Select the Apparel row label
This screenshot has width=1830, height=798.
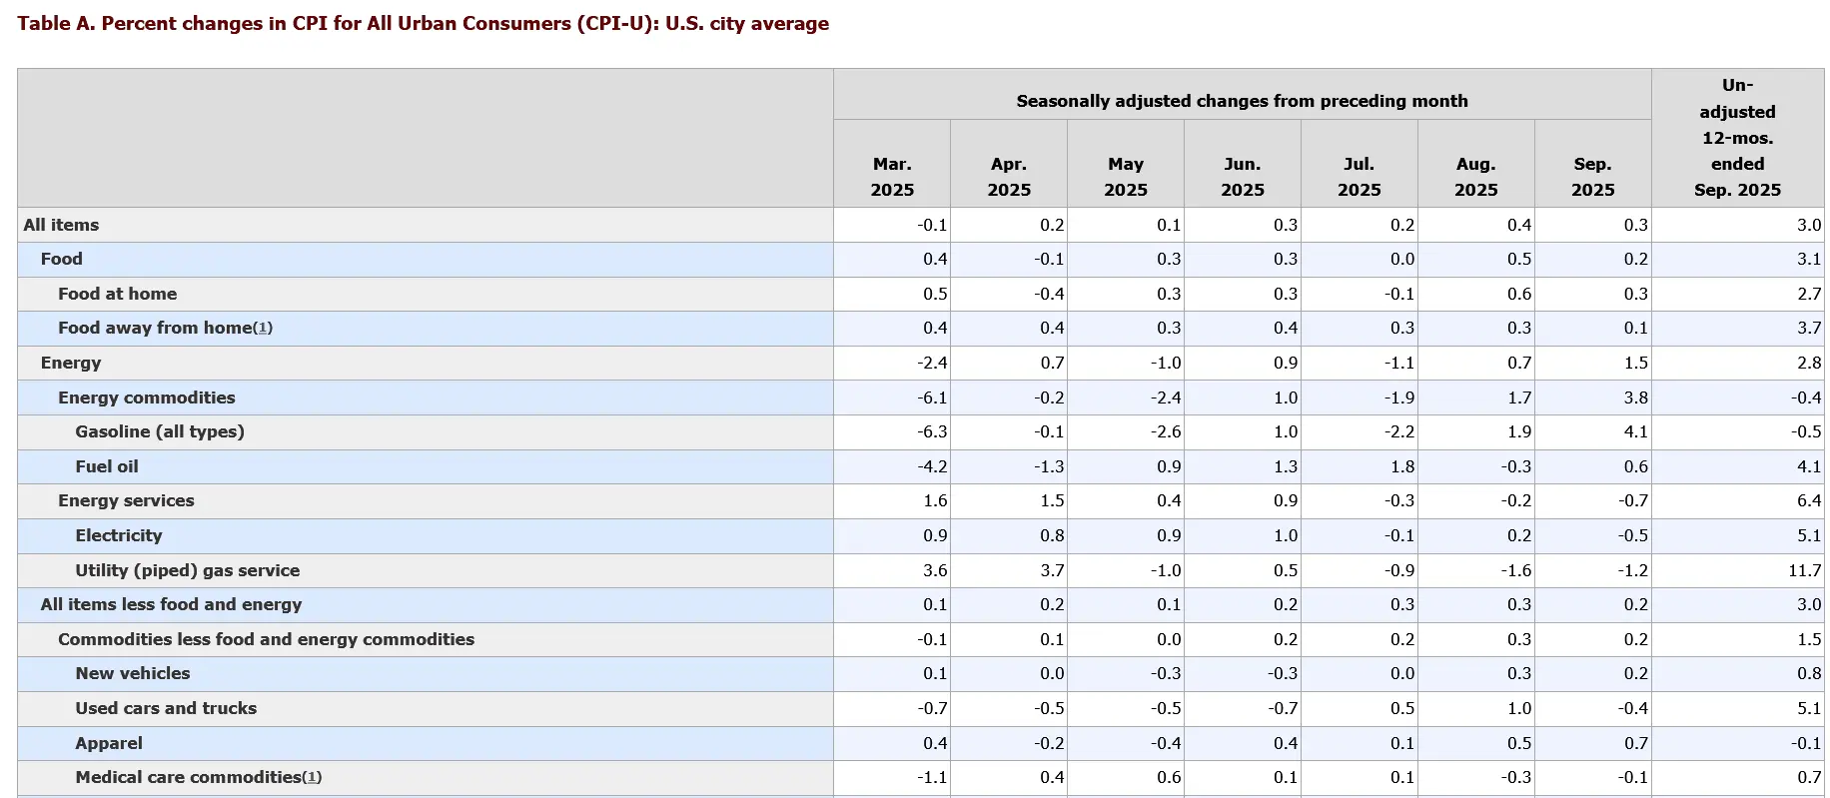109,743
